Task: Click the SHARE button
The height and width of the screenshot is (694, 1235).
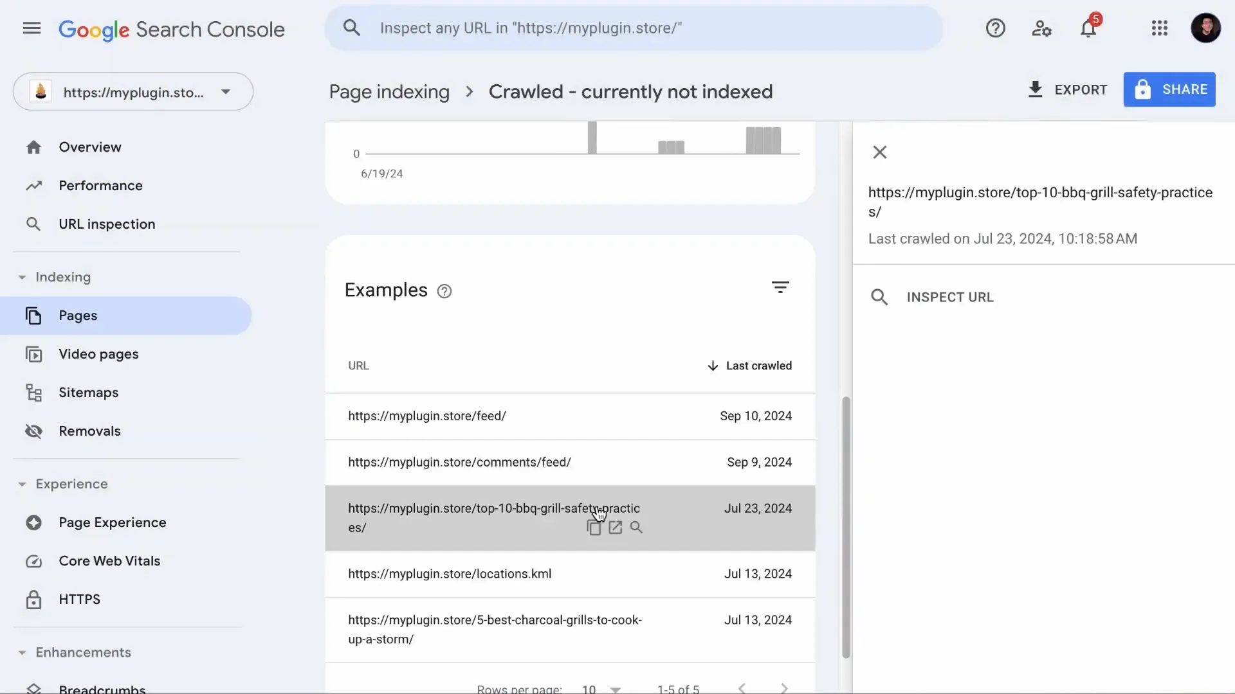Action: click(1169, 89)
